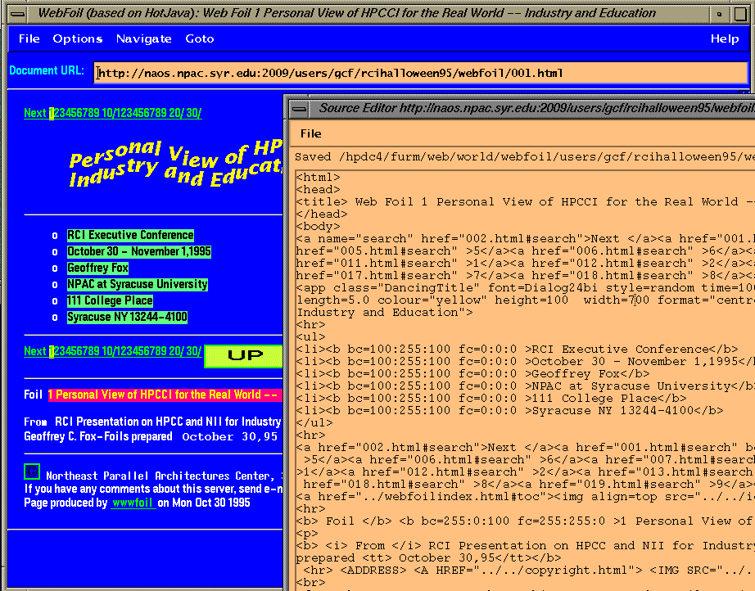Click the 30/ link above the dancing title
The image size is (755, 591).
[x=193, y=113]
